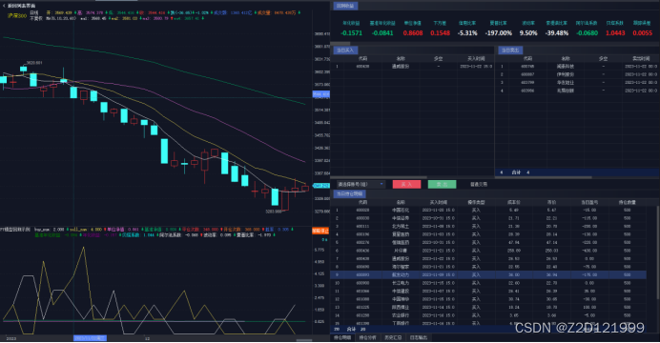The height and width of the screenshot is (343, 660).
Task: Click the 0.8608 unit net value
Action: click(x=412, y=32)
